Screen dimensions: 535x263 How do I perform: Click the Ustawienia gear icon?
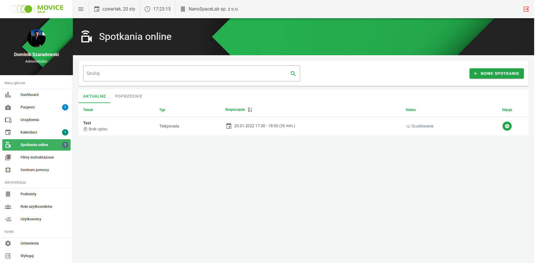tap(8, 243)
